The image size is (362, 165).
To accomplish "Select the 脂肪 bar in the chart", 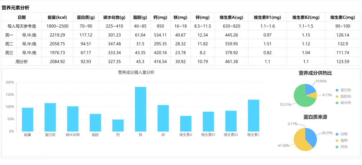I will point(95,122).
